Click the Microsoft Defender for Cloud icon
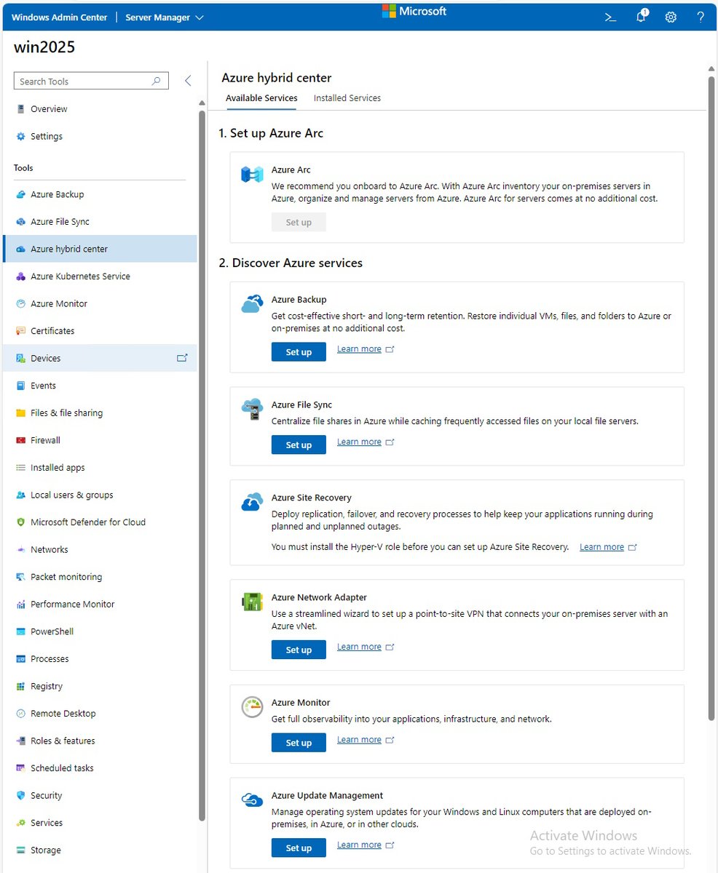718x873 pixels. (21, 522)
